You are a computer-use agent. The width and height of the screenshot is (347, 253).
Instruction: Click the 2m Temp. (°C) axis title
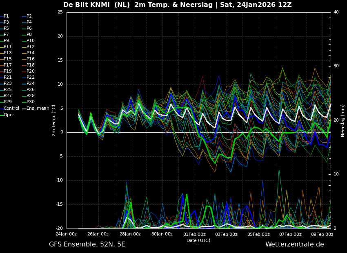tap(54, 120)
